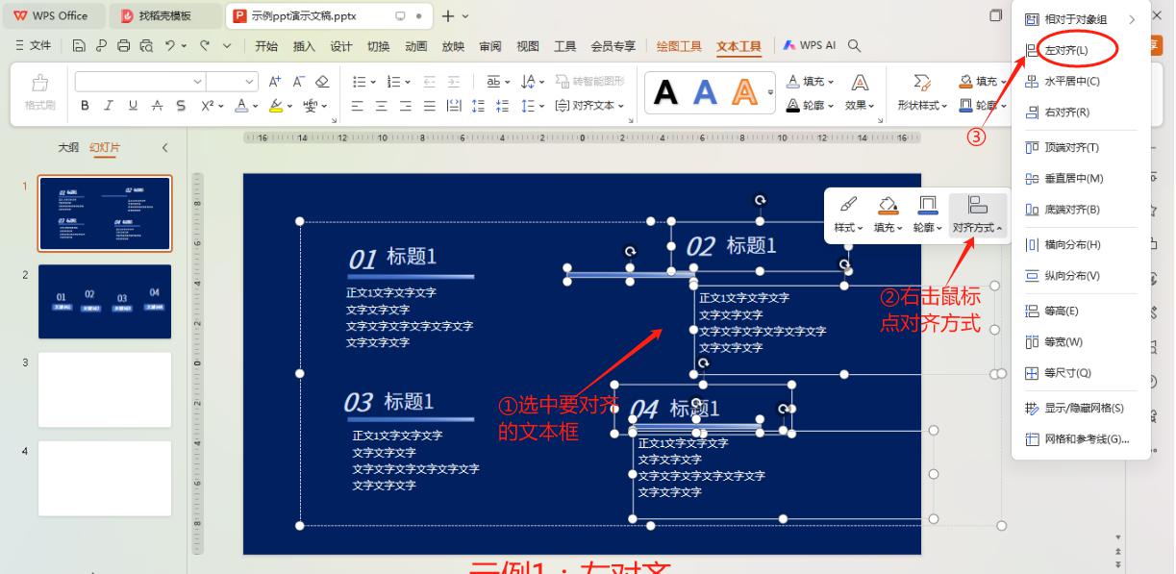Image resolution: width=1176 pixels, height=574 pixels.
Task: Toggle italic formatting
Action: click(108, 103)
